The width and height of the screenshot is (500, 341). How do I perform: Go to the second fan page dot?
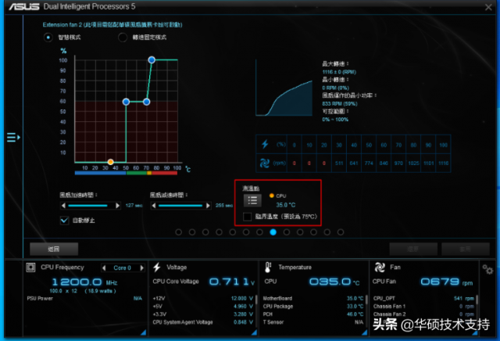192,232
